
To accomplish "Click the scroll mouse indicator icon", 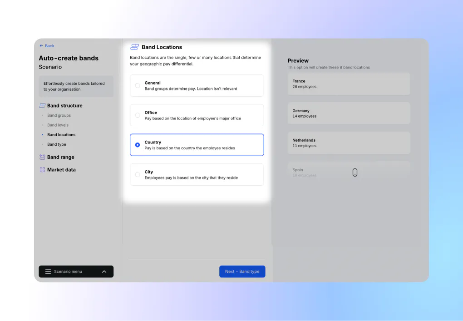I will 355,173.
